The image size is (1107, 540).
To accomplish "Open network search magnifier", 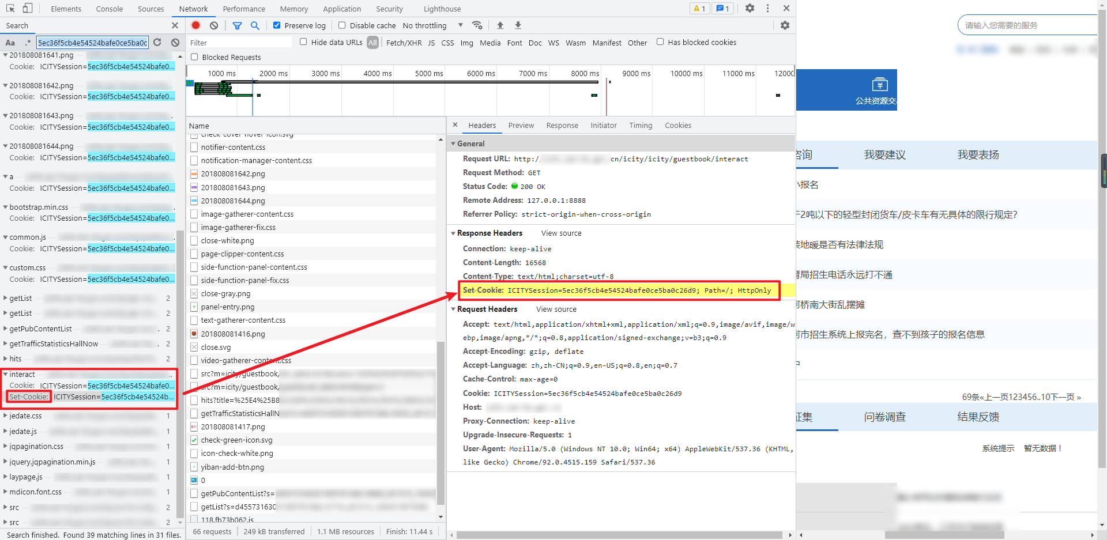I will [255, 25].
